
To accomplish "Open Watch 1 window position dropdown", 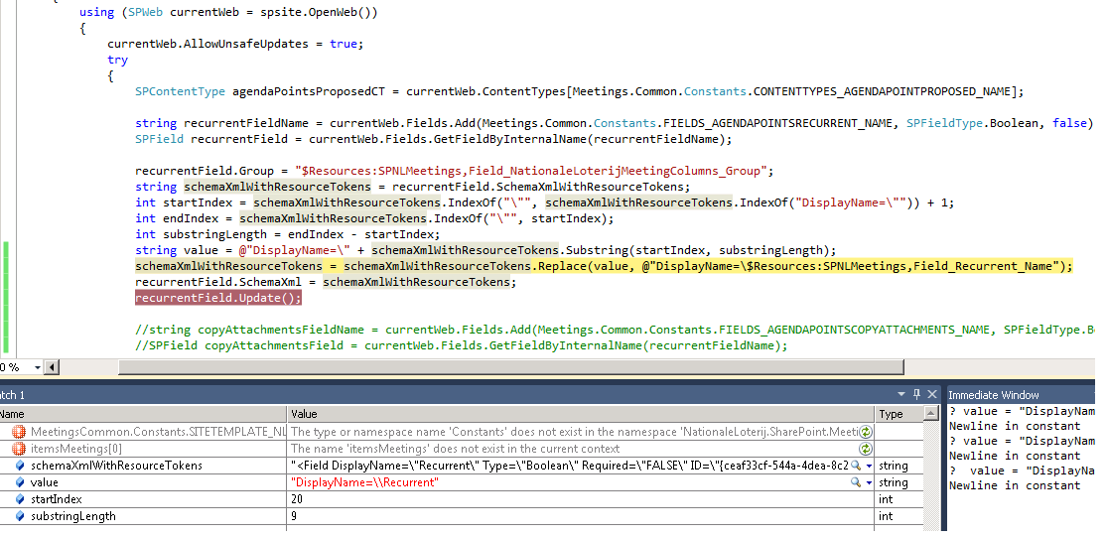I will (901, 395).
